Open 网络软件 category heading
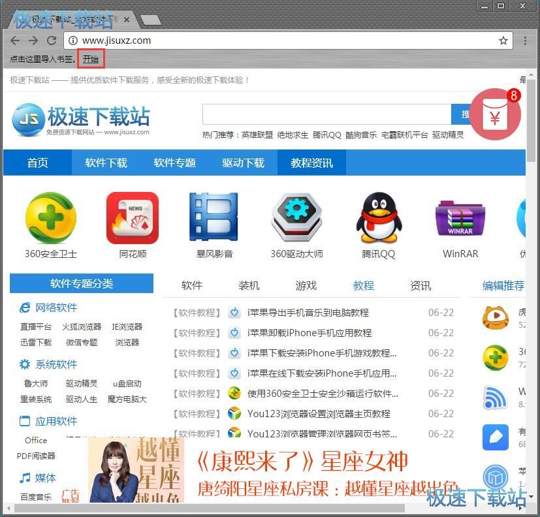The height and width of the screenshot is (517, 540). click(x=56, y=307)
